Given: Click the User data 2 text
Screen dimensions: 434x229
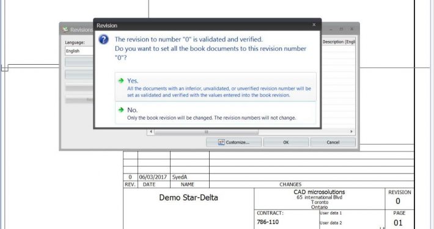Looking at the screenshot, I should 331,223.
